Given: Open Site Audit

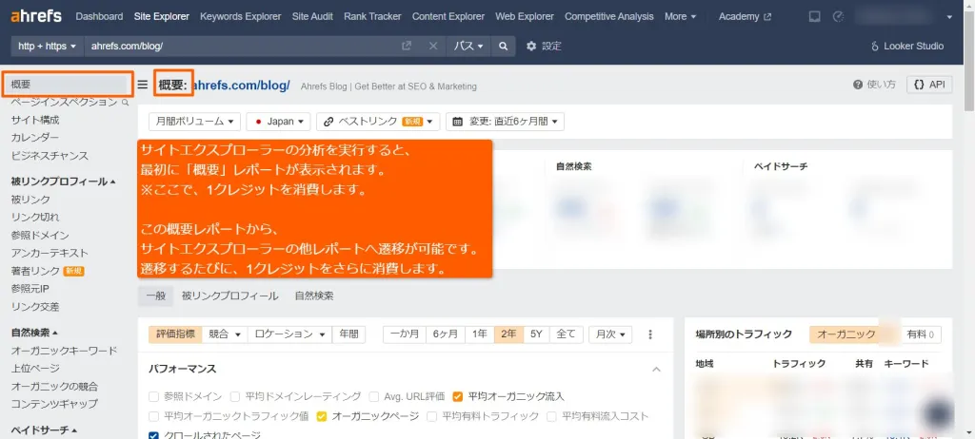Looking at the screenshot, I should coord(312,17).
